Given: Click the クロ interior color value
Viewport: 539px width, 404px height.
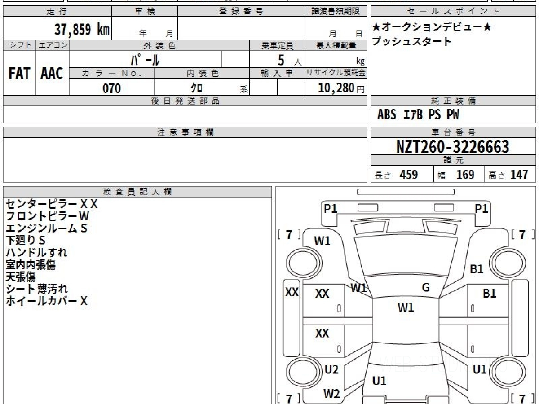Looking at the screenshot, I should tap(197, 88).
